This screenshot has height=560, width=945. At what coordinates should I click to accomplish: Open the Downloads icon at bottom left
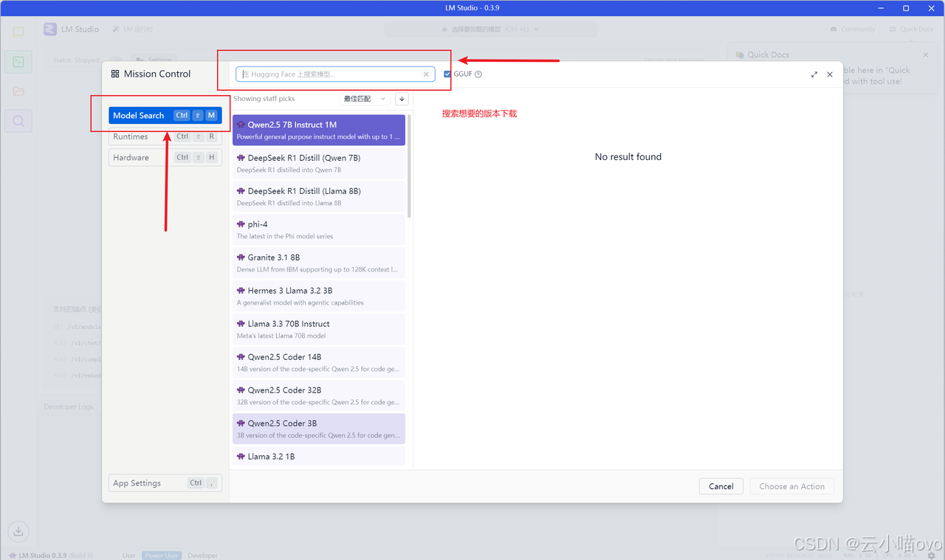(18, 530)
